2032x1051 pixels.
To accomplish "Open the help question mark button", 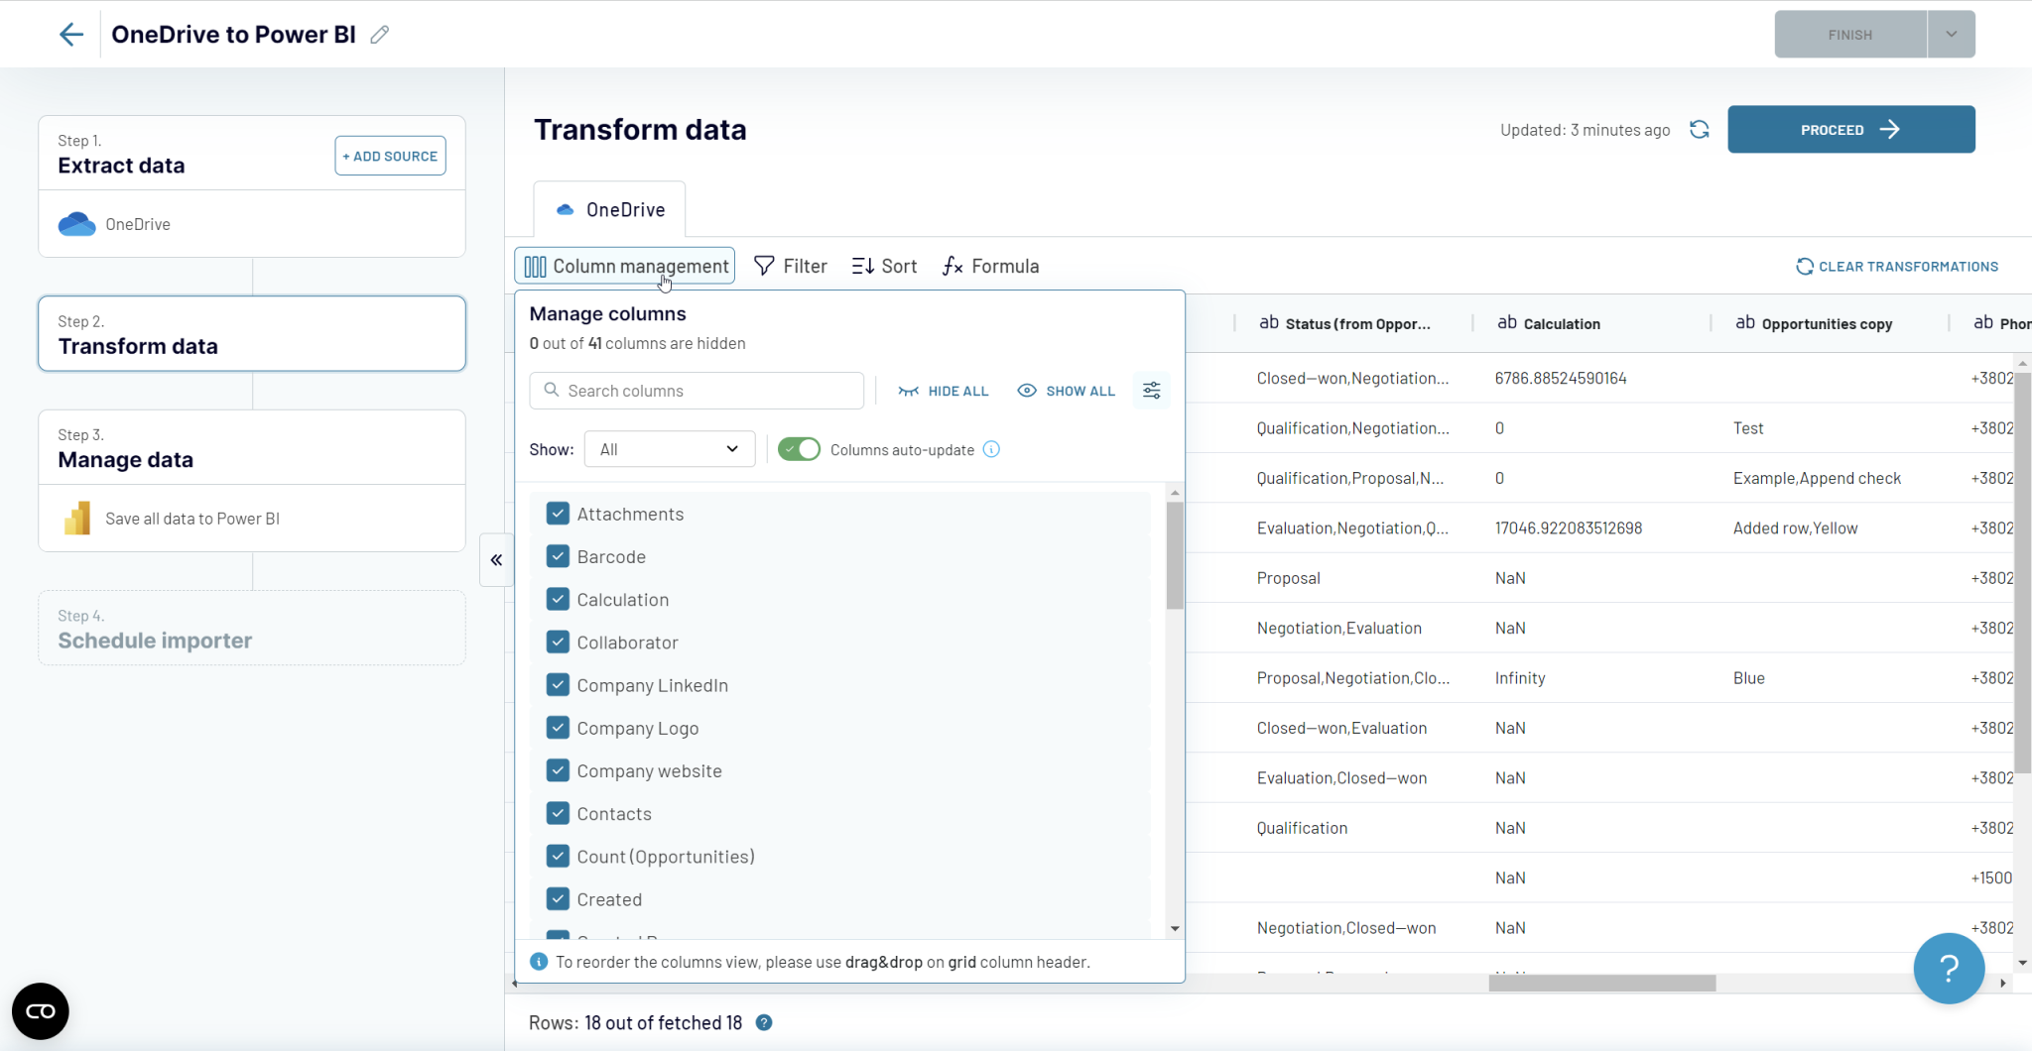I will pos(1947,969).
